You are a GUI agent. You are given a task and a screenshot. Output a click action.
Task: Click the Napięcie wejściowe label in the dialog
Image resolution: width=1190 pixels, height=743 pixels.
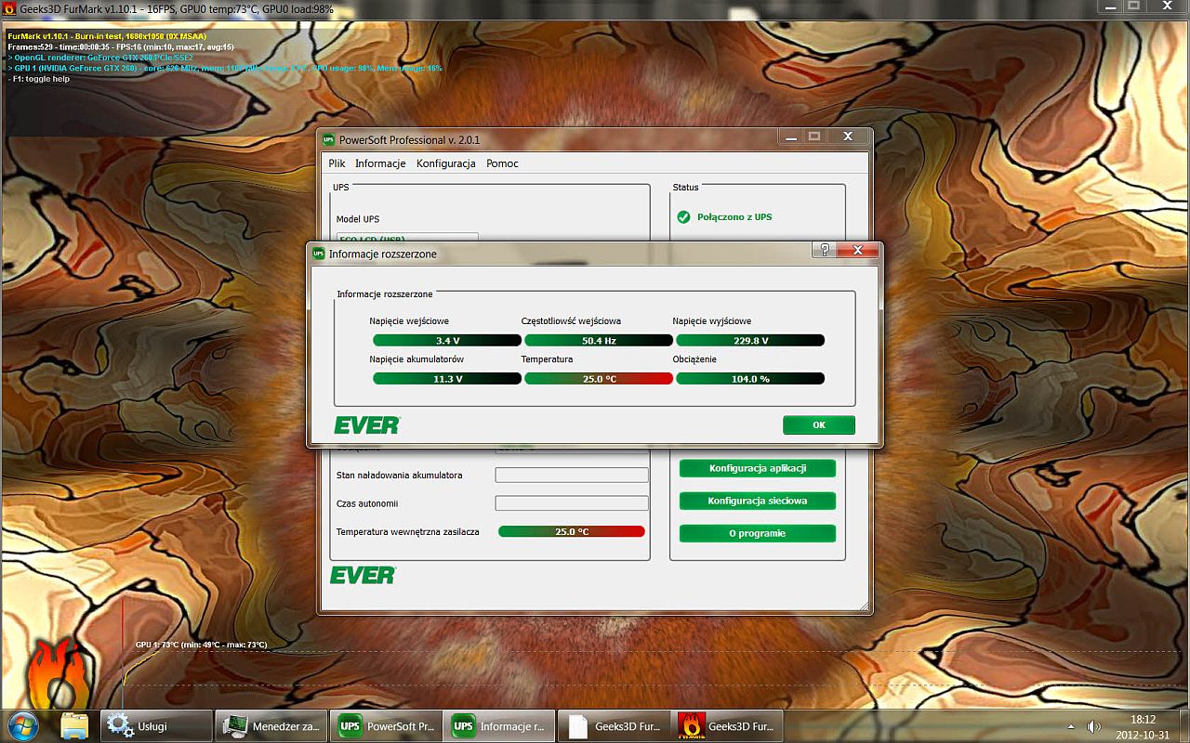point(409,321)
